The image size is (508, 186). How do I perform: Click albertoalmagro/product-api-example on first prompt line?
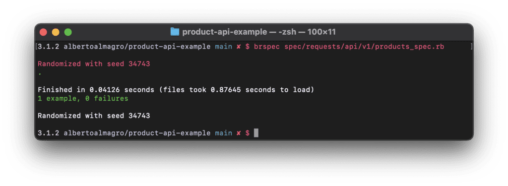click(137, 47)
